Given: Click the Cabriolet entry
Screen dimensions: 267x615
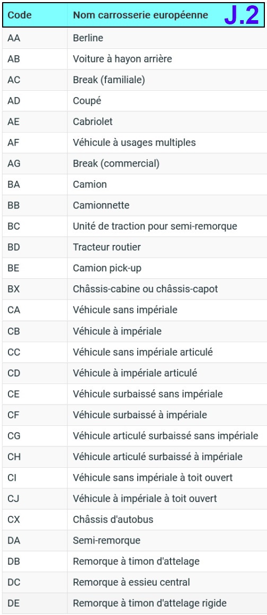Looking at the screenshot, I should pyautogui.click(x=93, y=121).
